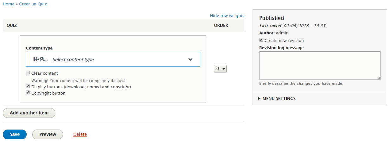Click Hide row weights link
The image size is (389, 145).
227,15
